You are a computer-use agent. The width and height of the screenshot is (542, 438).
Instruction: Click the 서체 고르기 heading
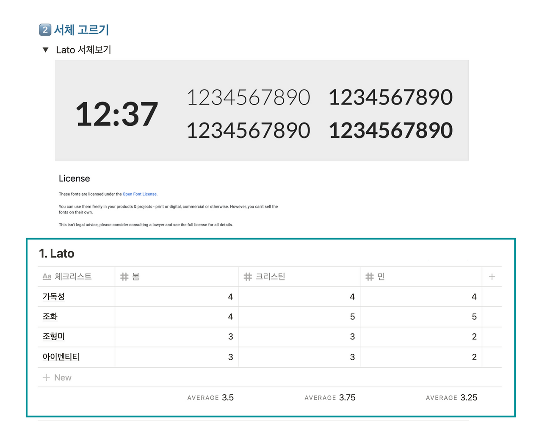point(81,30)
